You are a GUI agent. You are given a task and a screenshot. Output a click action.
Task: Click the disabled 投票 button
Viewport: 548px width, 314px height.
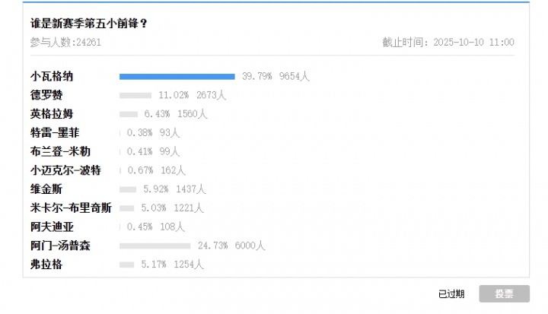tap(504, 294)
